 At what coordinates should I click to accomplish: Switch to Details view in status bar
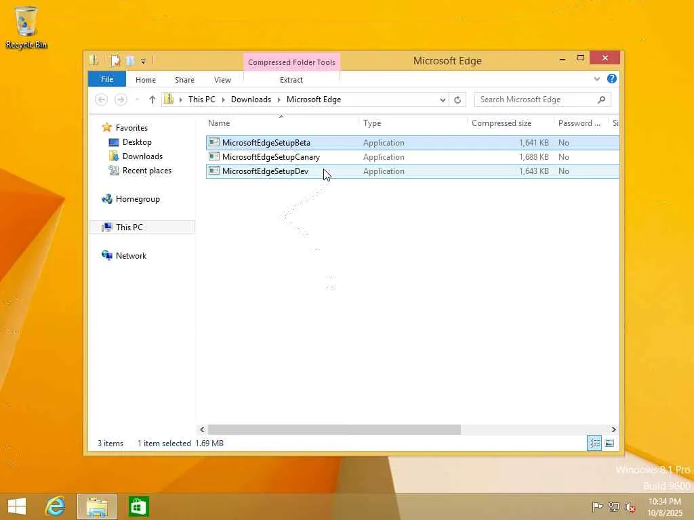pyautogui.click(x=594, y=443)
